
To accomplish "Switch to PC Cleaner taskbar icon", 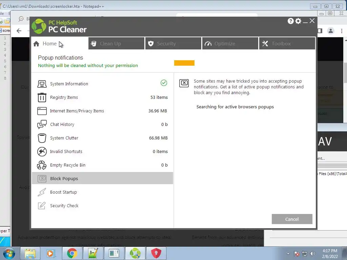I will click(x=135, y=253).
